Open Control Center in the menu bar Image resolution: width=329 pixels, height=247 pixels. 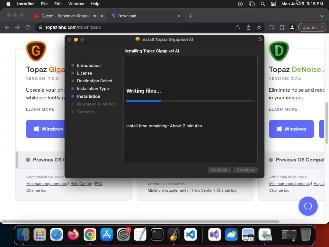pyautogui.click(x=273, y=4)
